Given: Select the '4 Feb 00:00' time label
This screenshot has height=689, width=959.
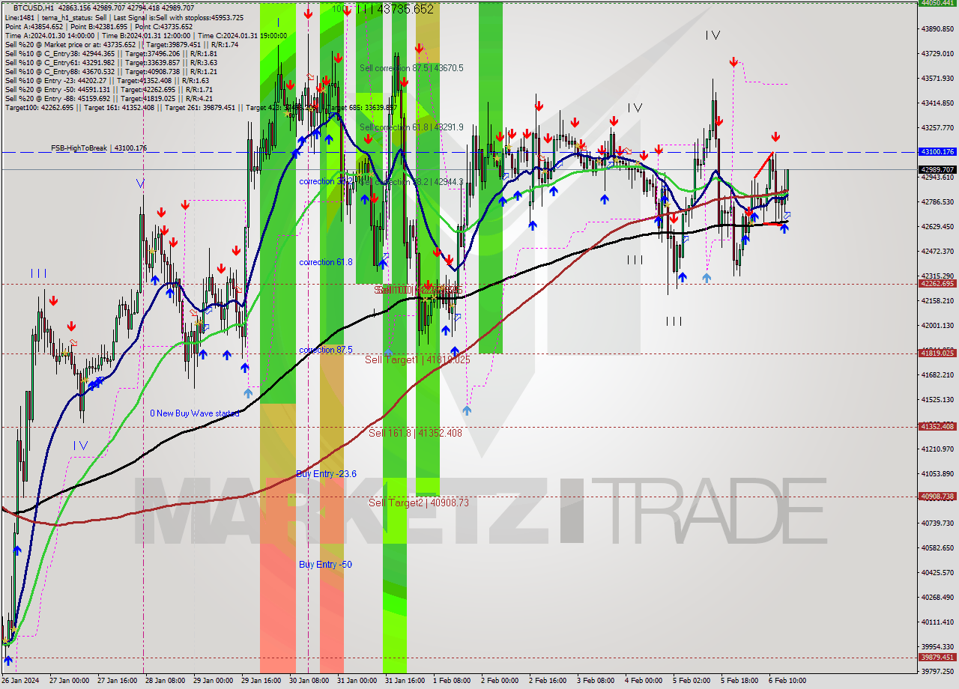Looking at the screenshot, I should click(644, 681).
